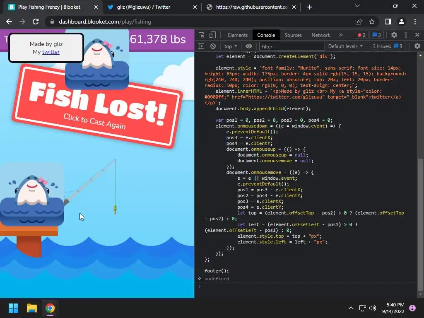Open the tab search chevron
The height and width of the screenshot is (318, 424).
pos(357,6)
